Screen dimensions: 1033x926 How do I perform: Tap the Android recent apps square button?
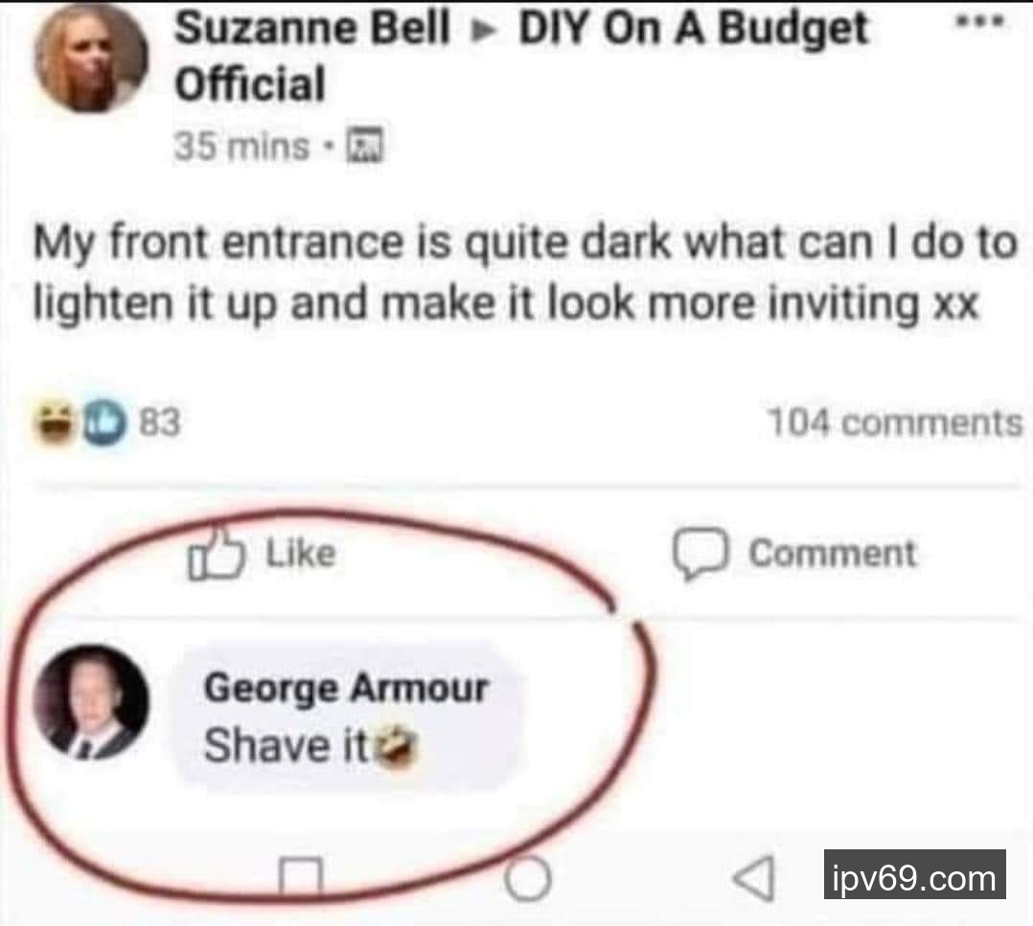301,878
